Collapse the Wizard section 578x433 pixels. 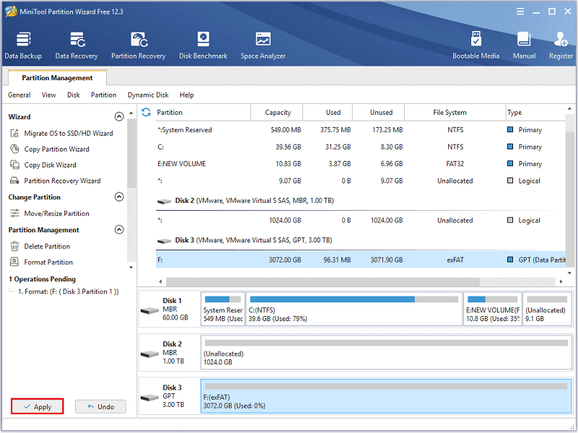(119, 116)
